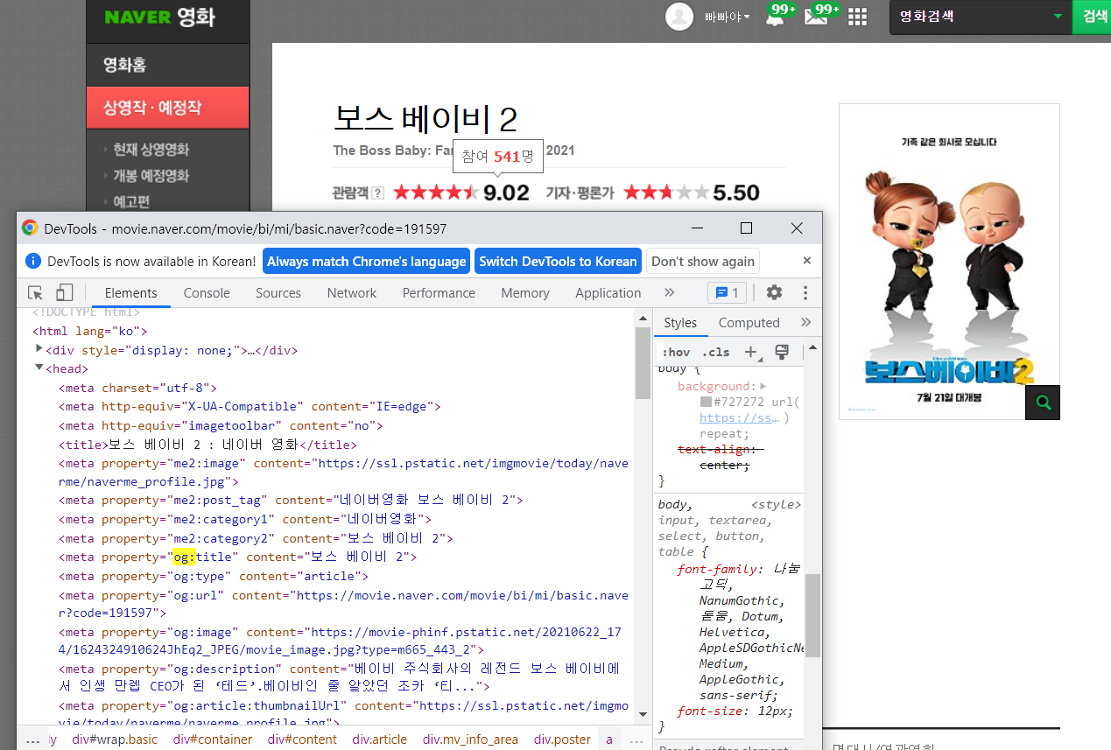The height and width of the screenshot is (750, 1111).
Task: Collapse the head element triangle
Action: coord(39,368)
